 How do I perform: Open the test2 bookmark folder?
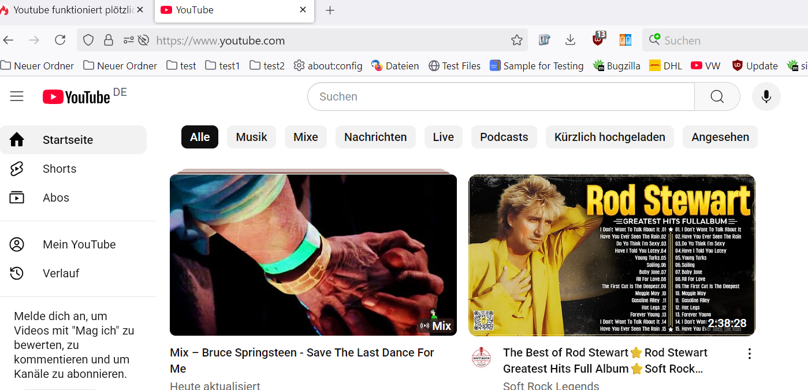click(x=267, y=66)
